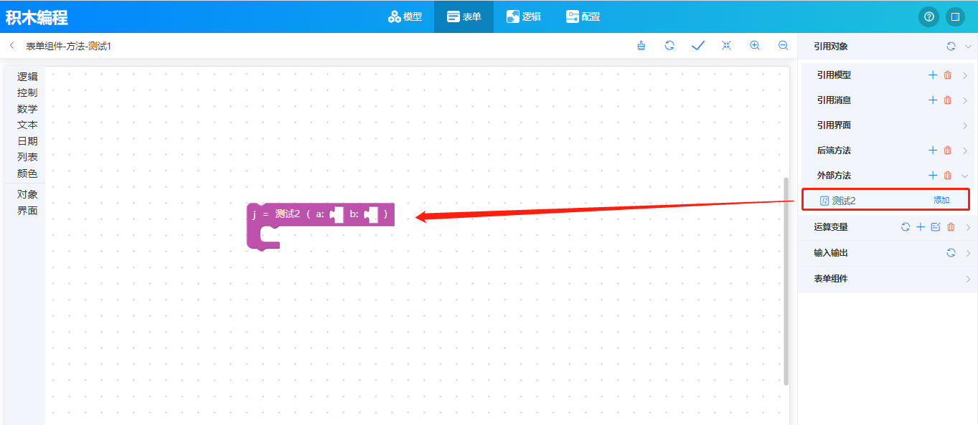978x425 pixels.
Task: Collapse the 引用对象 panel chevron
Action: click(968, 46)
